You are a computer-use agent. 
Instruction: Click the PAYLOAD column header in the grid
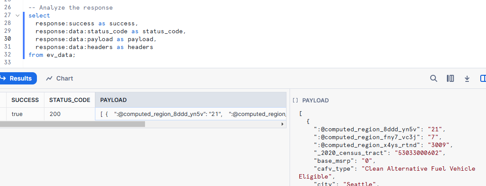pos(113,100)
